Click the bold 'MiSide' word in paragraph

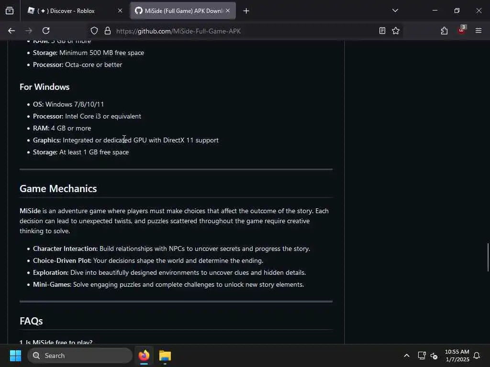click(x=30, y=211)
